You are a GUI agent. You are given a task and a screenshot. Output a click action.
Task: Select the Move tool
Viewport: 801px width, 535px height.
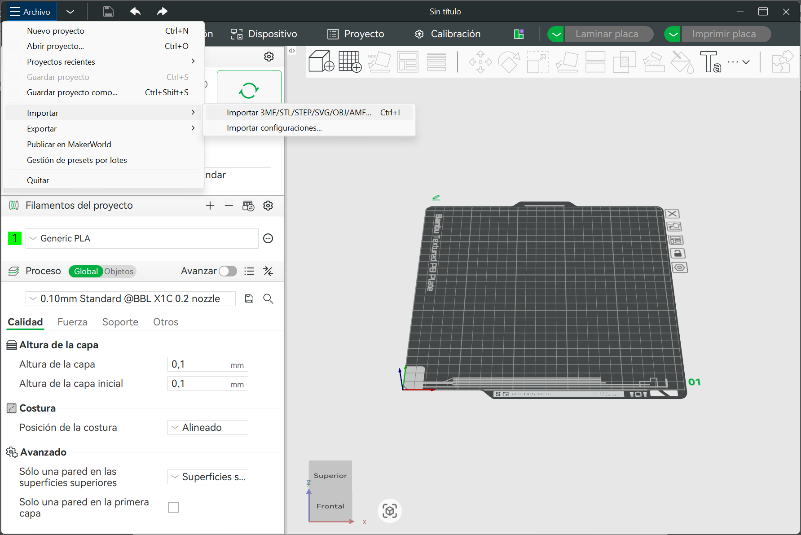pos(480,61)
